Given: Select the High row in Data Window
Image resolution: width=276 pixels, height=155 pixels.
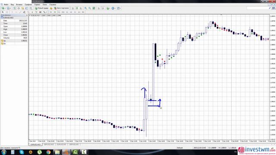Looking at the screenshot, I should 14,29.
